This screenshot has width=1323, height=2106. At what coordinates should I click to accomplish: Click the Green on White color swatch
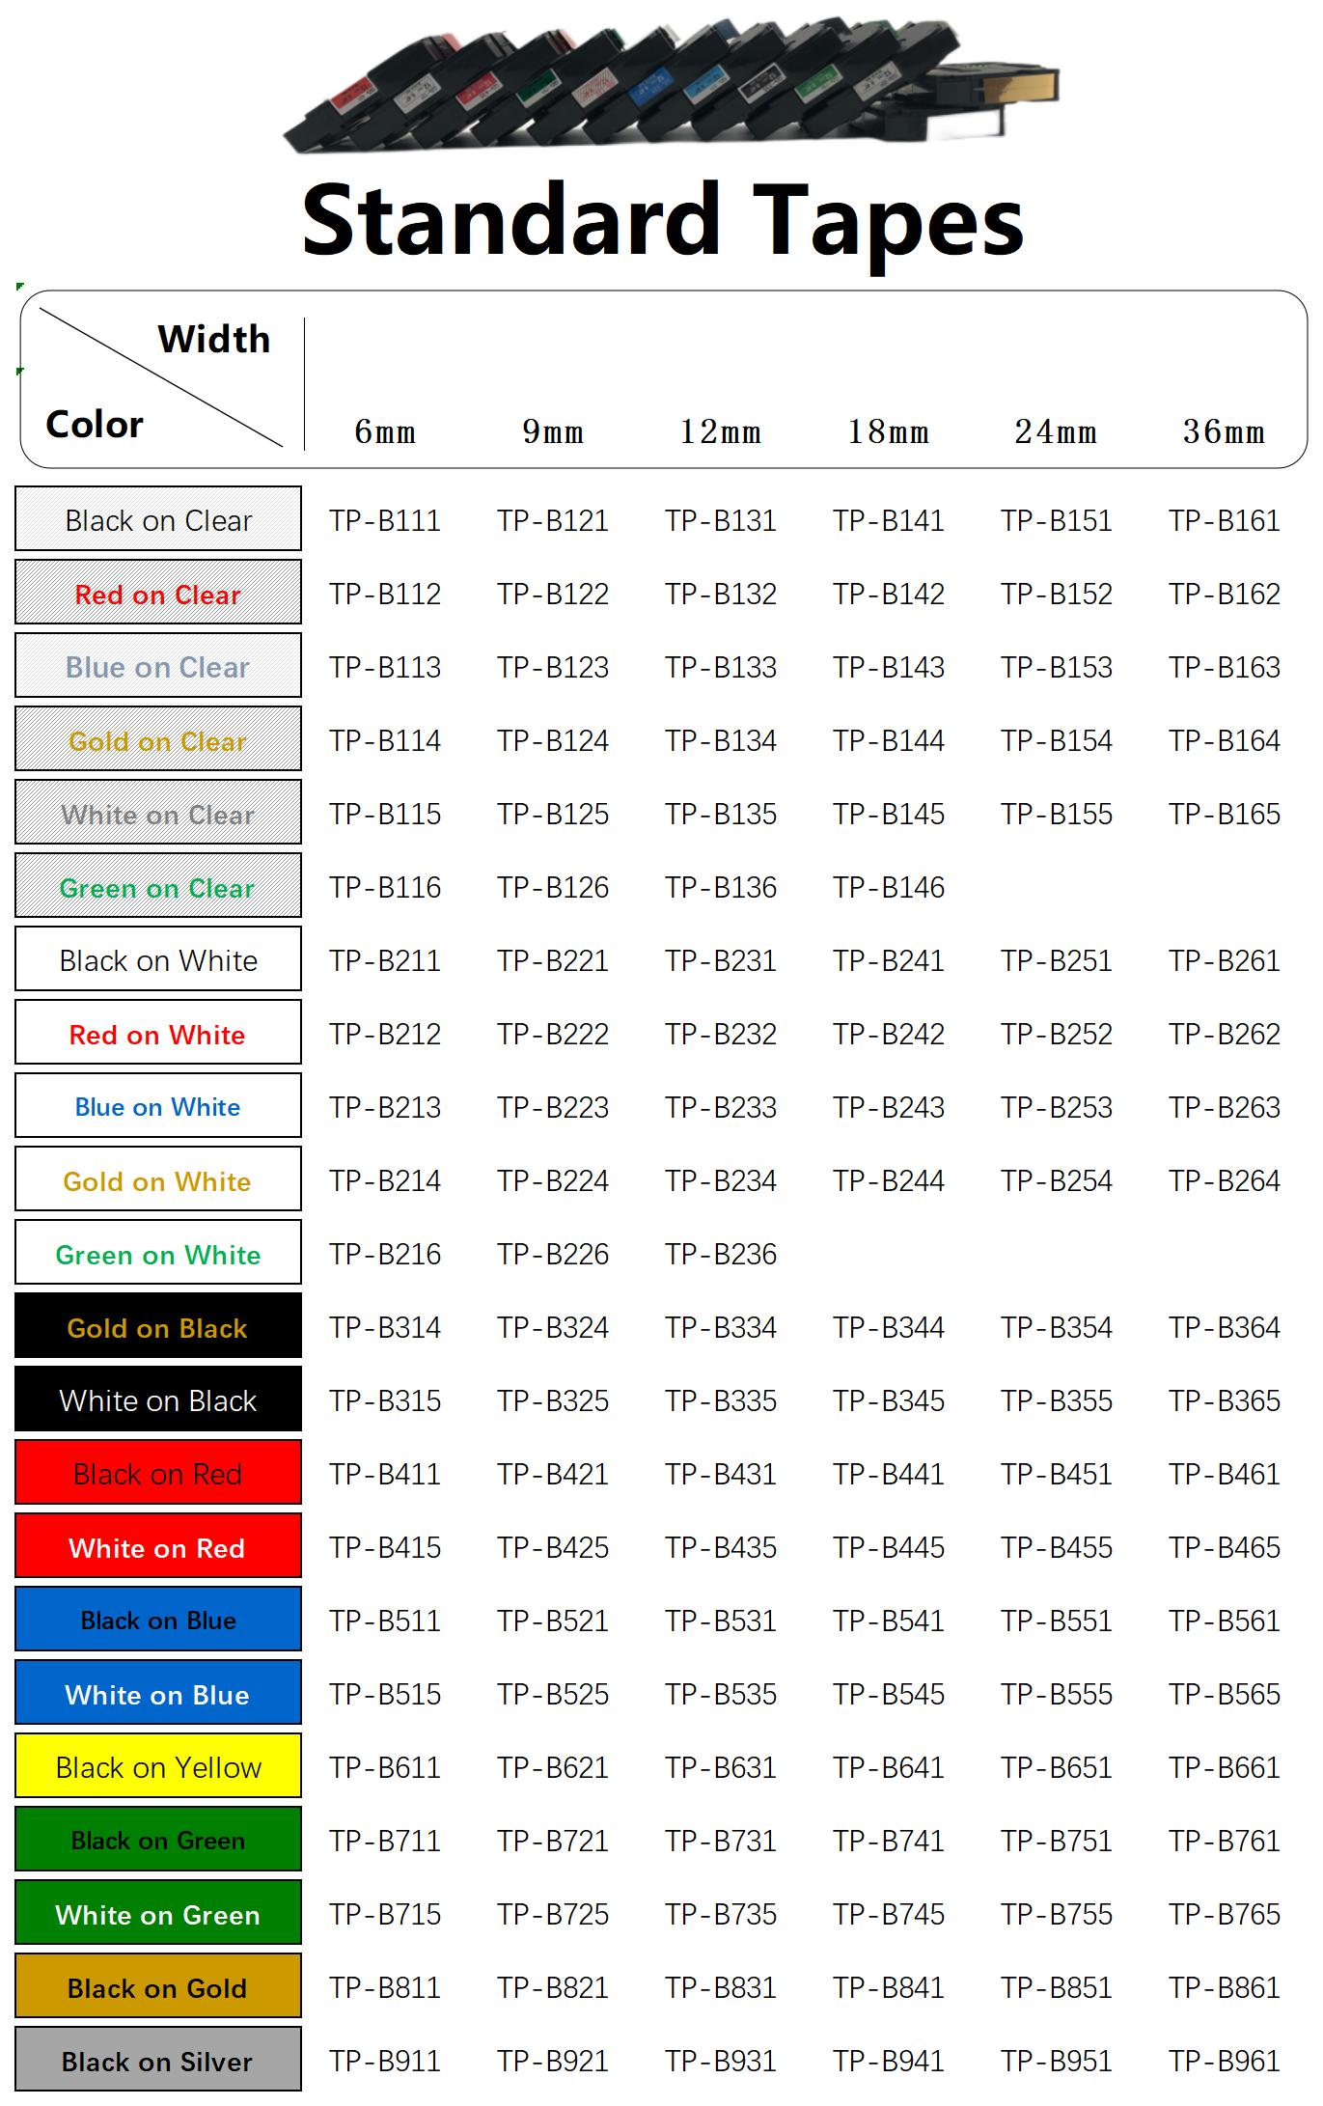pos(158,1253)
